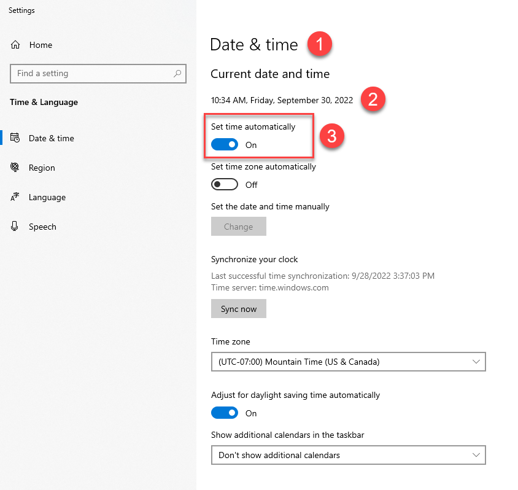Click the Language character icon
Viewport: 518px width, 490px height.
point(15,197)
